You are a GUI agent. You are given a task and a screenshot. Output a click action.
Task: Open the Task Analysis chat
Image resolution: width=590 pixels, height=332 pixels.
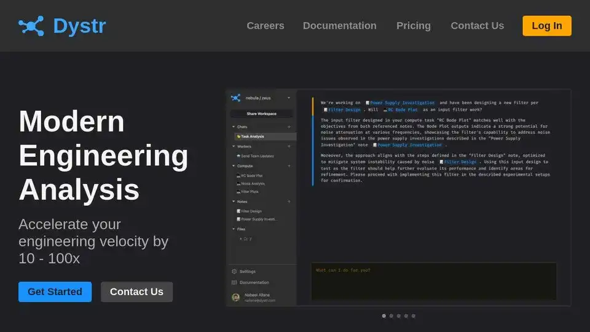(265, 136)
